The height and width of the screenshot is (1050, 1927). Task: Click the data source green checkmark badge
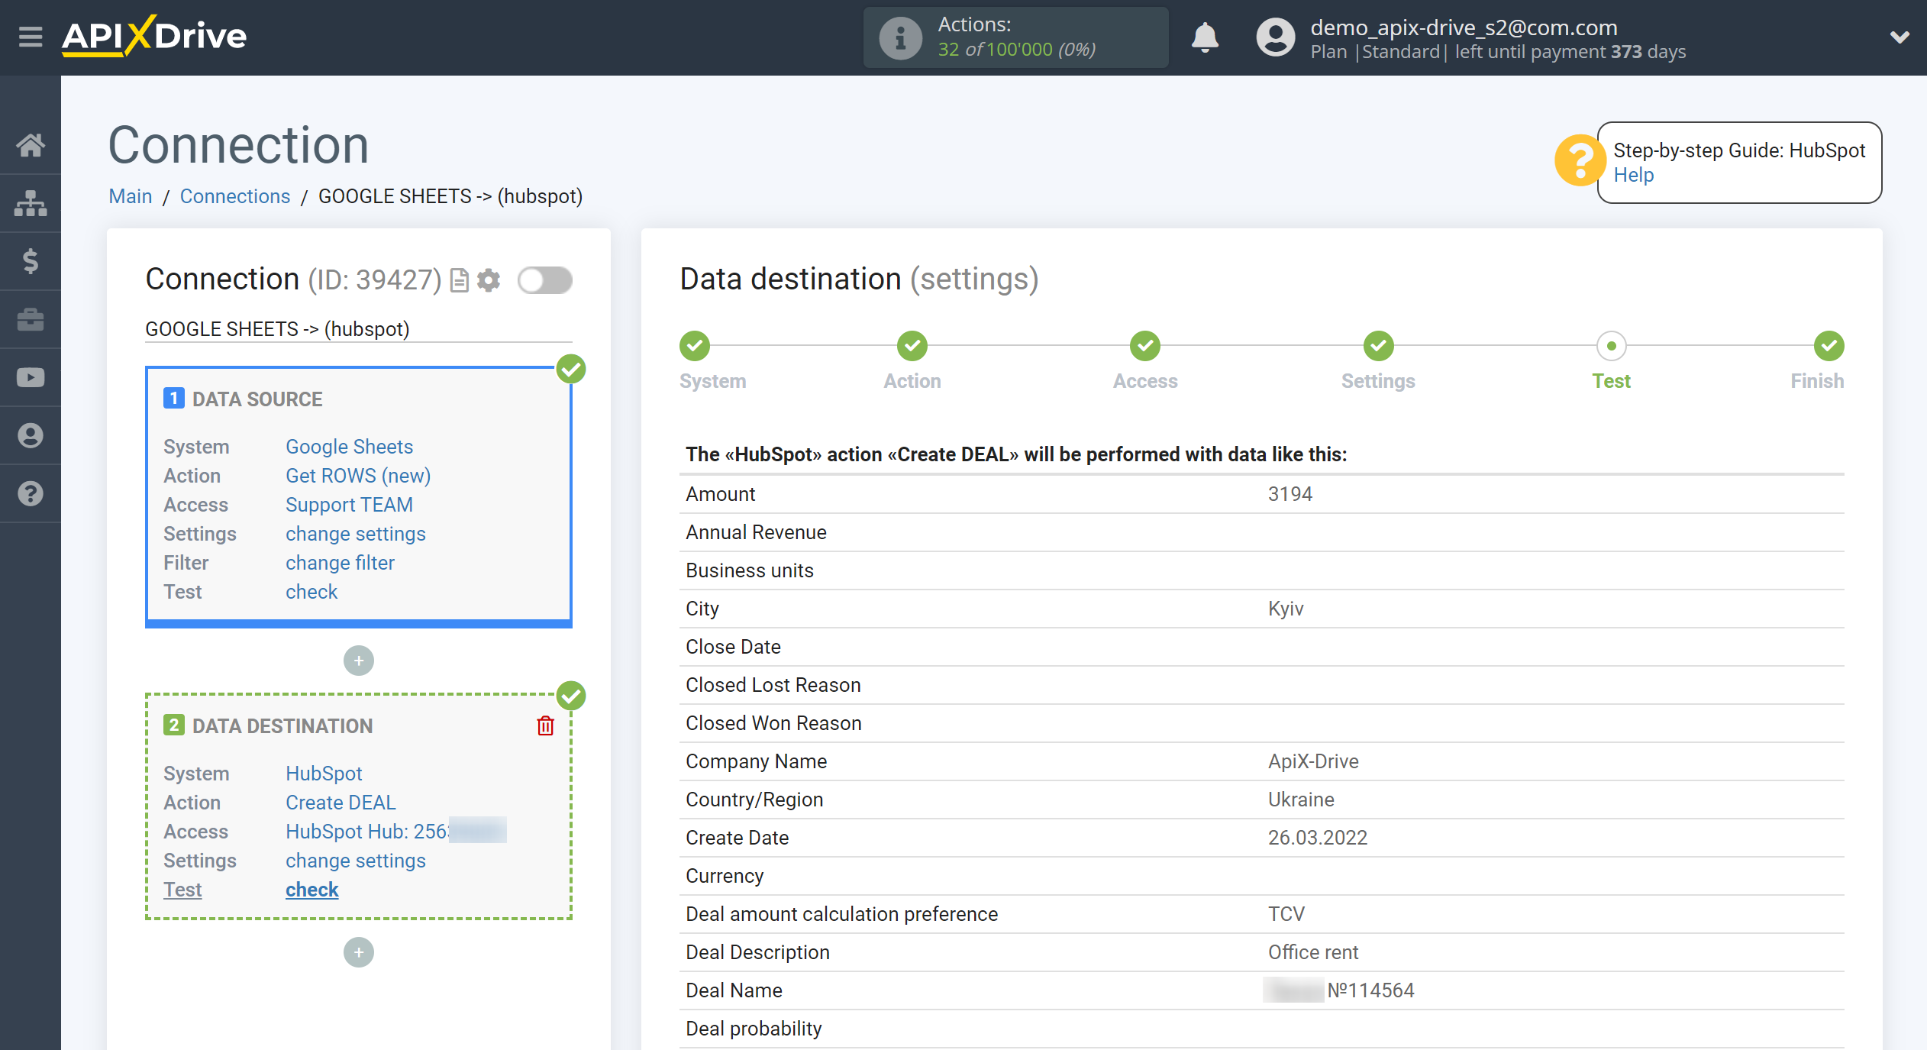tap(571, 369)
